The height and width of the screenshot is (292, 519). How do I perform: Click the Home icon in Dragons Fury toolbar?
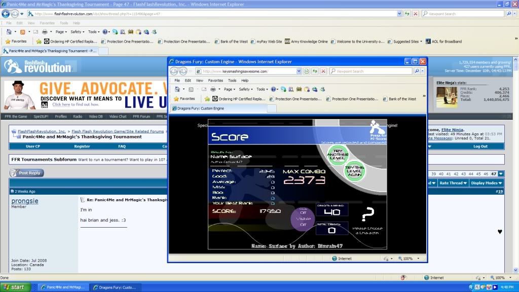point(177,89)
